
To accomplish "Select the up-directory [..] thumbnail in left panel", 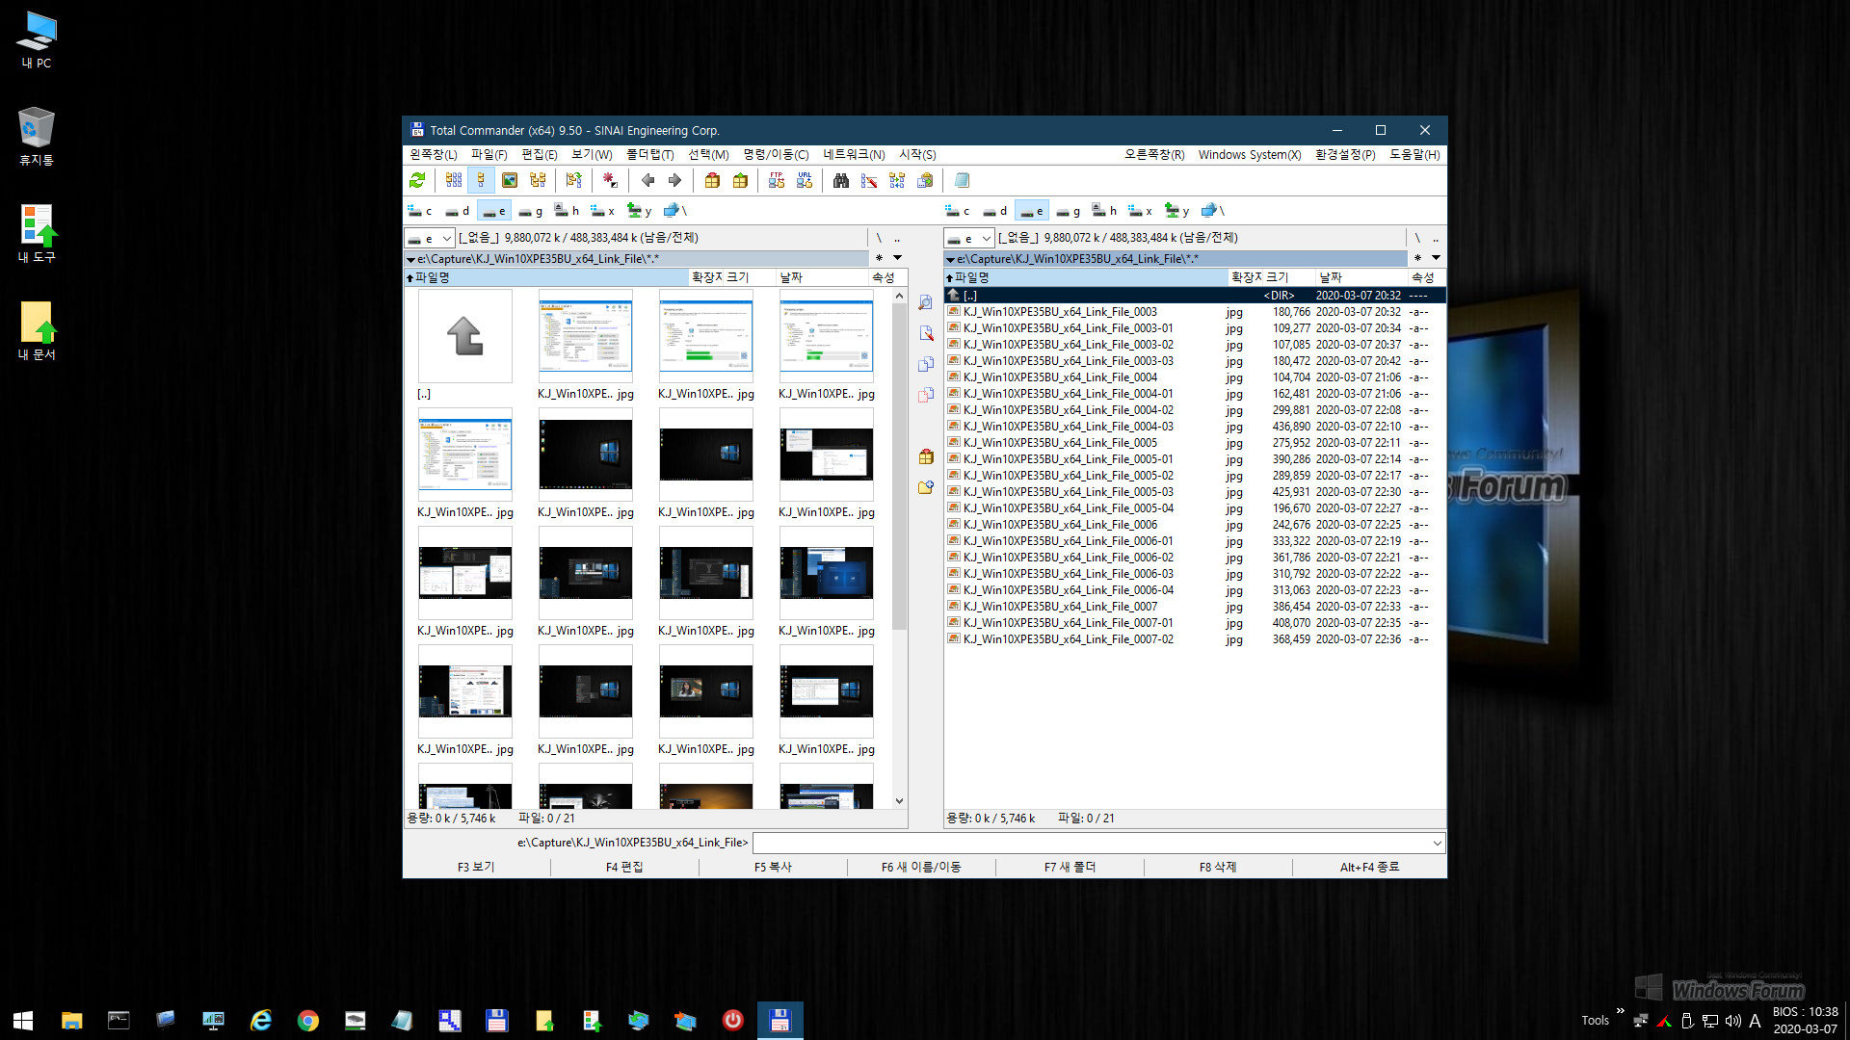I will point(465,336).
